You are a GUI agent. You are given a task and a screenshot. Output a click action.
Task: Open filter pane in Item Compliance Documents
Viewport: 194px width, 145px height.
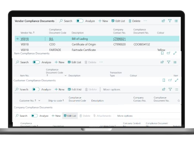pyautogui.click(x=169, y=62)
